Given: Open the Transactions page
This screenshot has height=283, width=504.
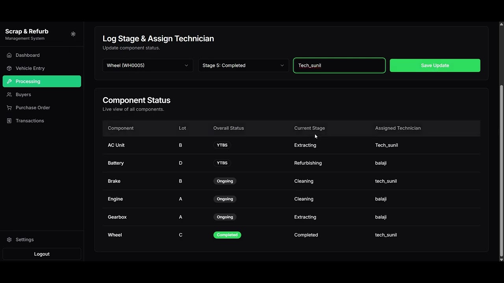Looking at the screenshot, I should click(x=42, y=121).
